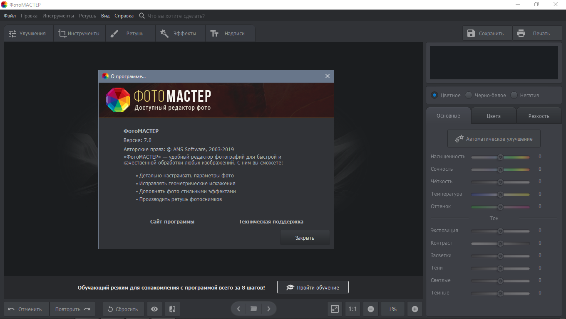Click the Температура slider handle

coord(500,194)
